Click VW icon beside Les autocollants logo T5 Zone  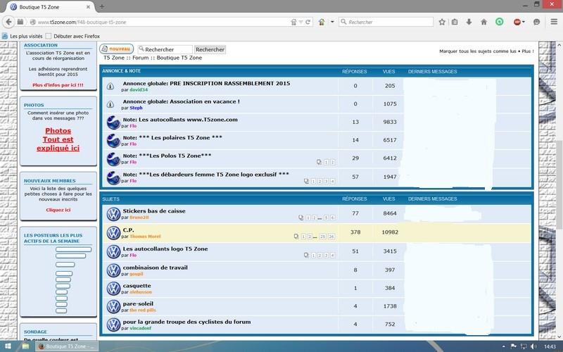pos(113,251)
